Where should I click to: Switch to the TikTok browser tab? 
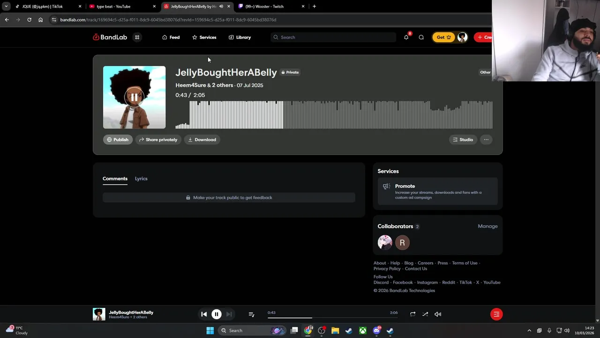(48, 7)
